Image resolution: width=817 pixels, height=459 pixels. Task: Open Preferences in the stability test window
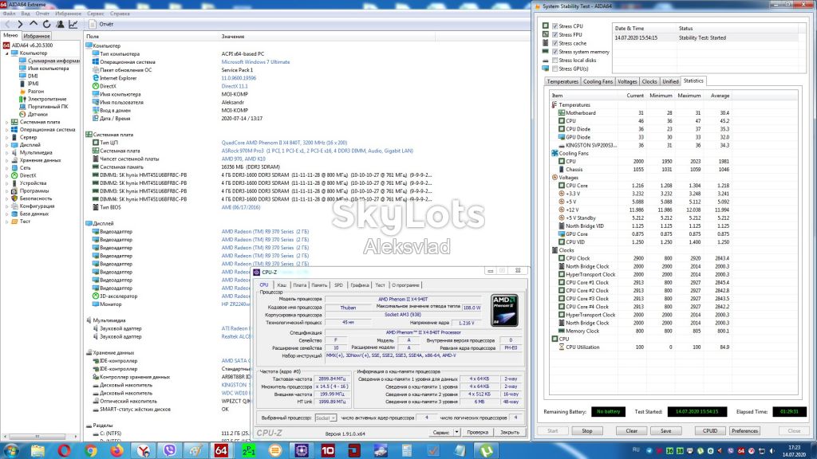pyautogui.click(x=744, y=431)
